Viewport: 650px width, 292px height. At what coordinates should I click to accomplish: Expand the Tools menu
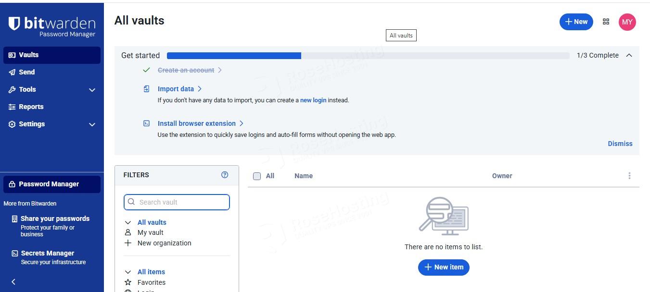pyautogui.click(x=27, y=89)
